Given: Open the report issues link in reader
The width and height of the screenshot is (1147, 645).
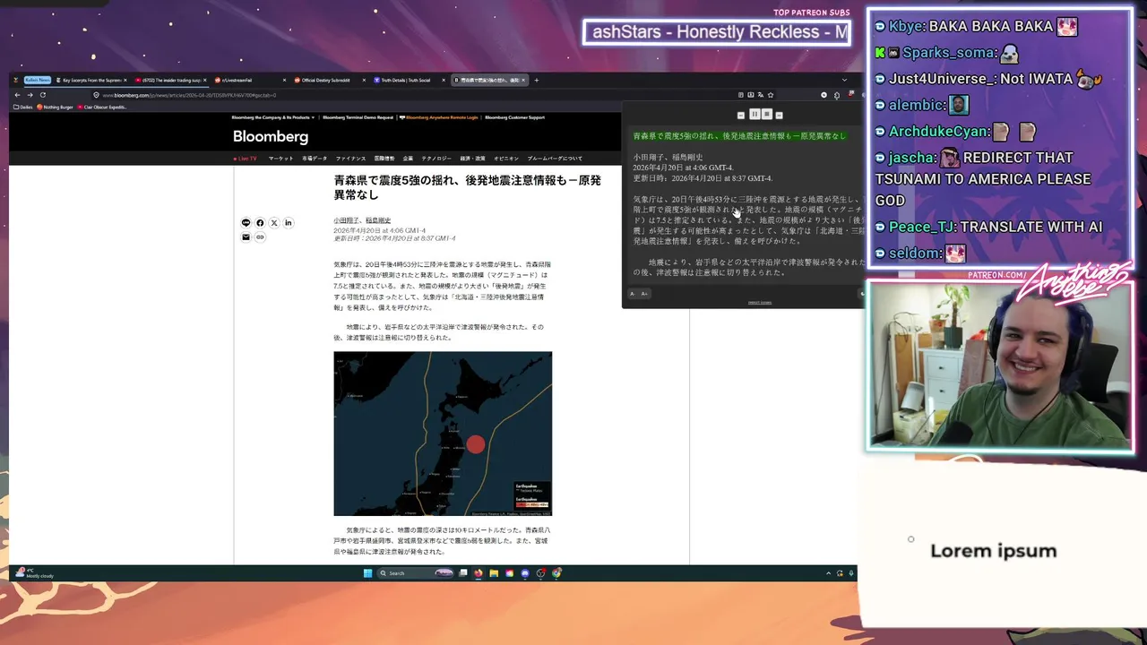Looking at the screenshot, I should [x=760, y=302].
